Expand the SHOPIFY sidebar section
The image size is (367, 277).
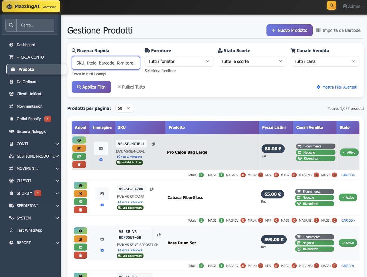32,193
